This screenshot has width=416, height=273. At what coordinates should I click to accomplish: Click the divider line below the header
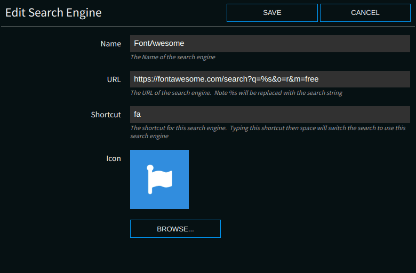208,26
